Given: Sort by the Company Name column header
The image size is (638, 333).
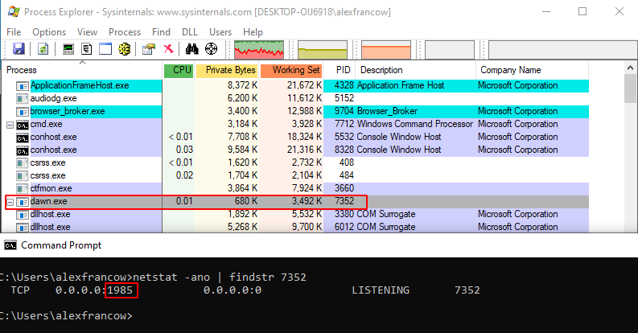Looking at the screenshot, I should click(x=532, y=70).
